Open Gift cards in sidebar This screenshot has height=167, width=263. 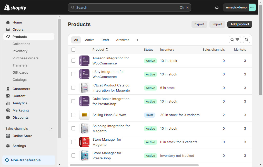coord(20,72)
